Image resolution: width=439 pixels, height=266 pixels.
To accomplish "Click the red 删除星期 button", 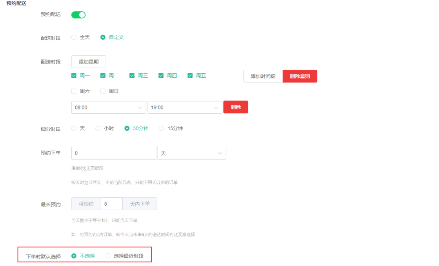I will (x=300, y=76).
